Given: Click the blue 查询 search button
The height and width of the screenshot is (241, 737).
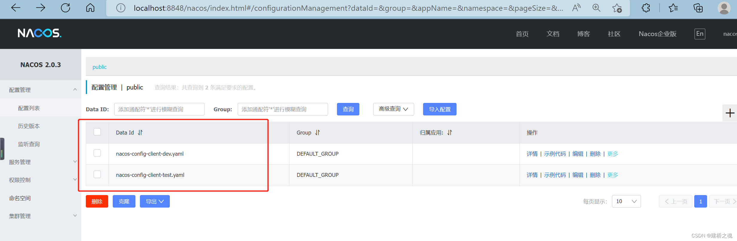Looking at the screenshot, I should [348, 109].
